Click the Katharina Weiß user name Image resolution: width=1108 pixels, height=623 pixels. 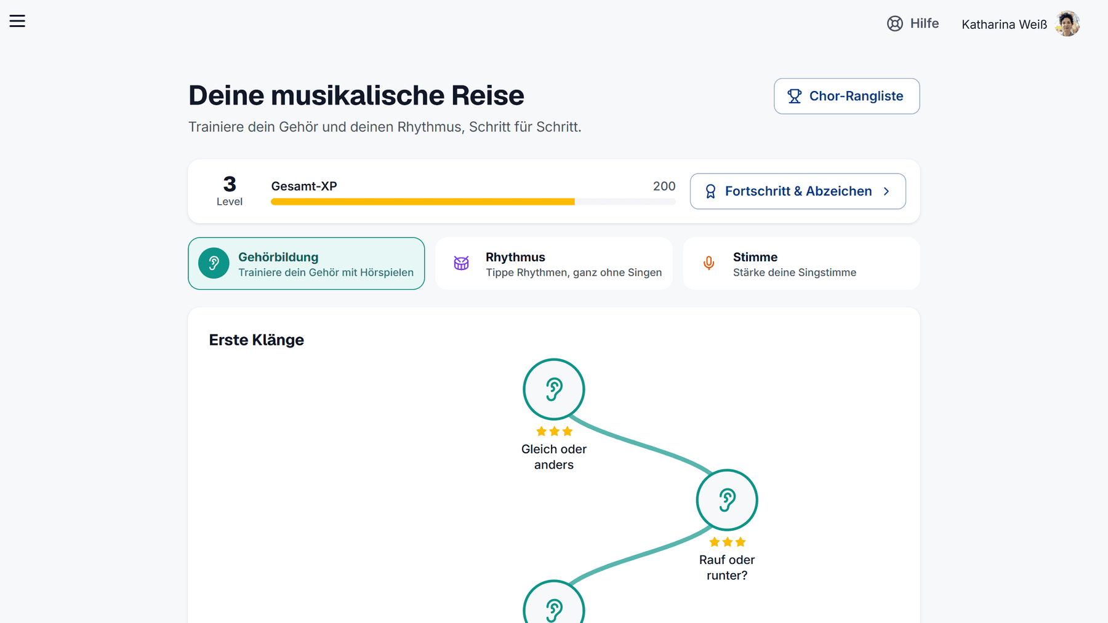pyautogui.click(x=1004, y=25)
